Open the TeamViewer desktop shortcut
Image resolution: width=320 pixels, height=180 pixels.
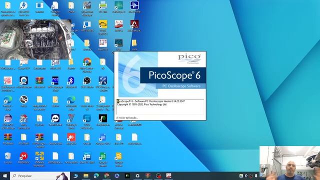pyautogui.click(x=55, y=118)
